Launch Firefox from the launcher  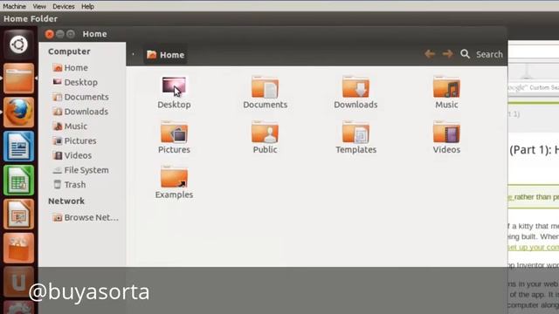point(18,113)
